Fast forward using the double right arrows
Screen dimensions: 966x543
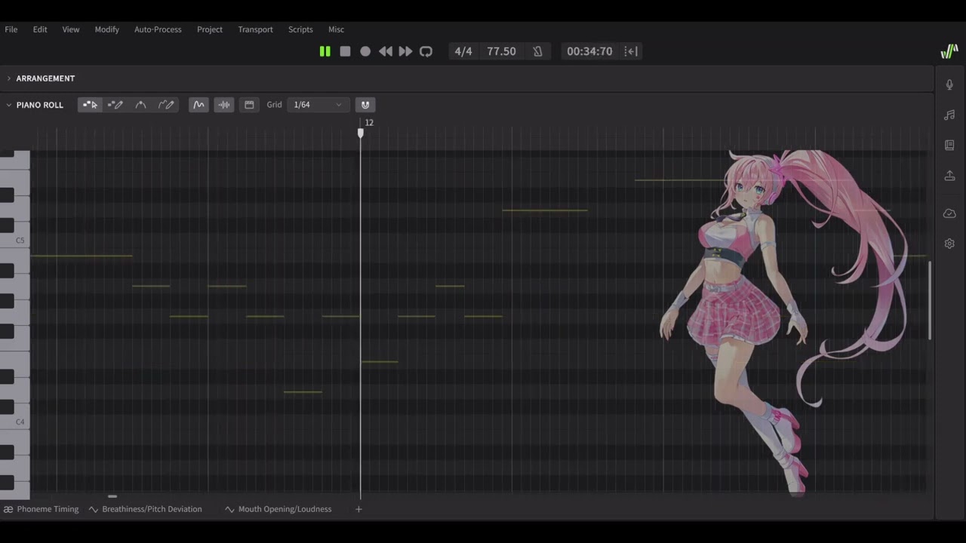click(x=405, y=51)
